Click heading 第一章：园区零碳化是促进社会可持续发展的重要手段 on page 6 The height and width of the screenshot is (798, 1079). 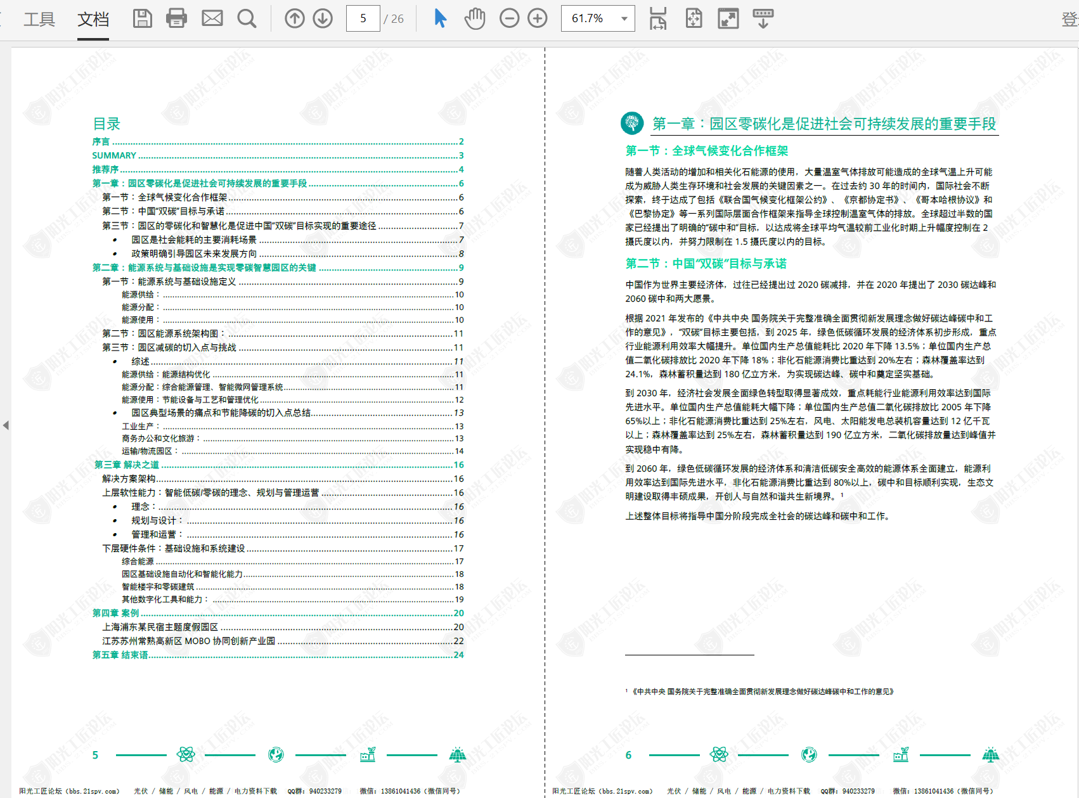[x=824, y=124]
